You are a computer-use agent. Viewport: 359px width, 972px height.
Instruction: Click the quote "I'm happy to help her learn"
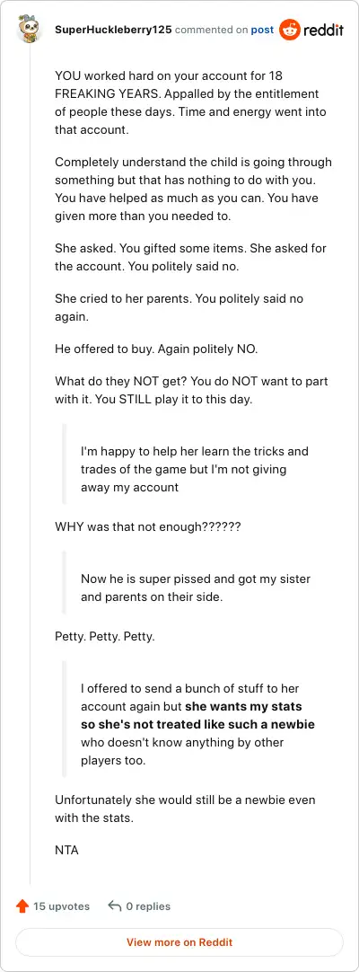click(x=195, y=469)
